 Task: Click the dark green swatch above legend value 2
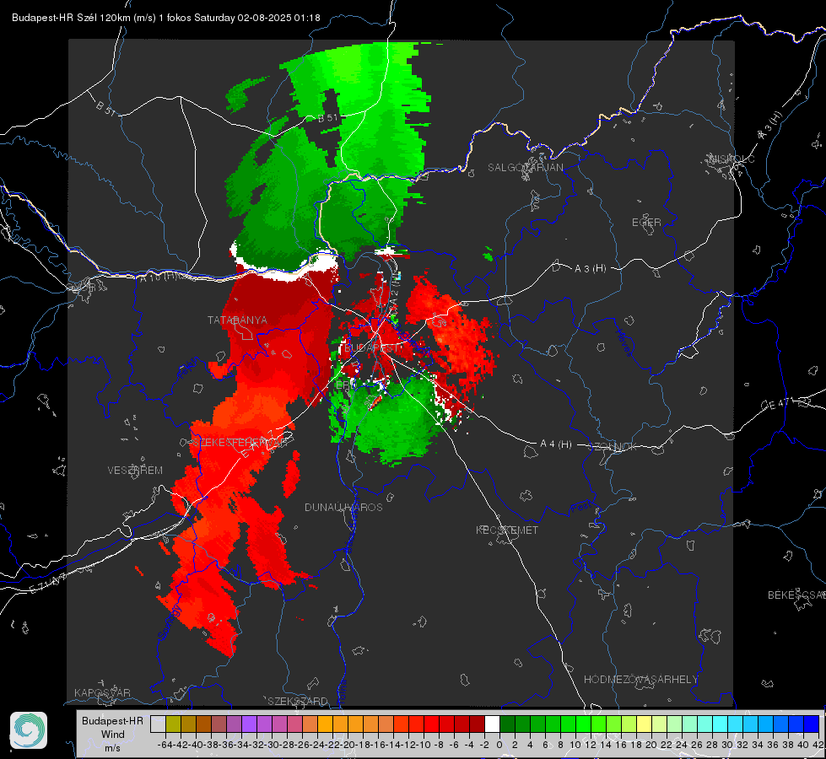pos(522,724)
